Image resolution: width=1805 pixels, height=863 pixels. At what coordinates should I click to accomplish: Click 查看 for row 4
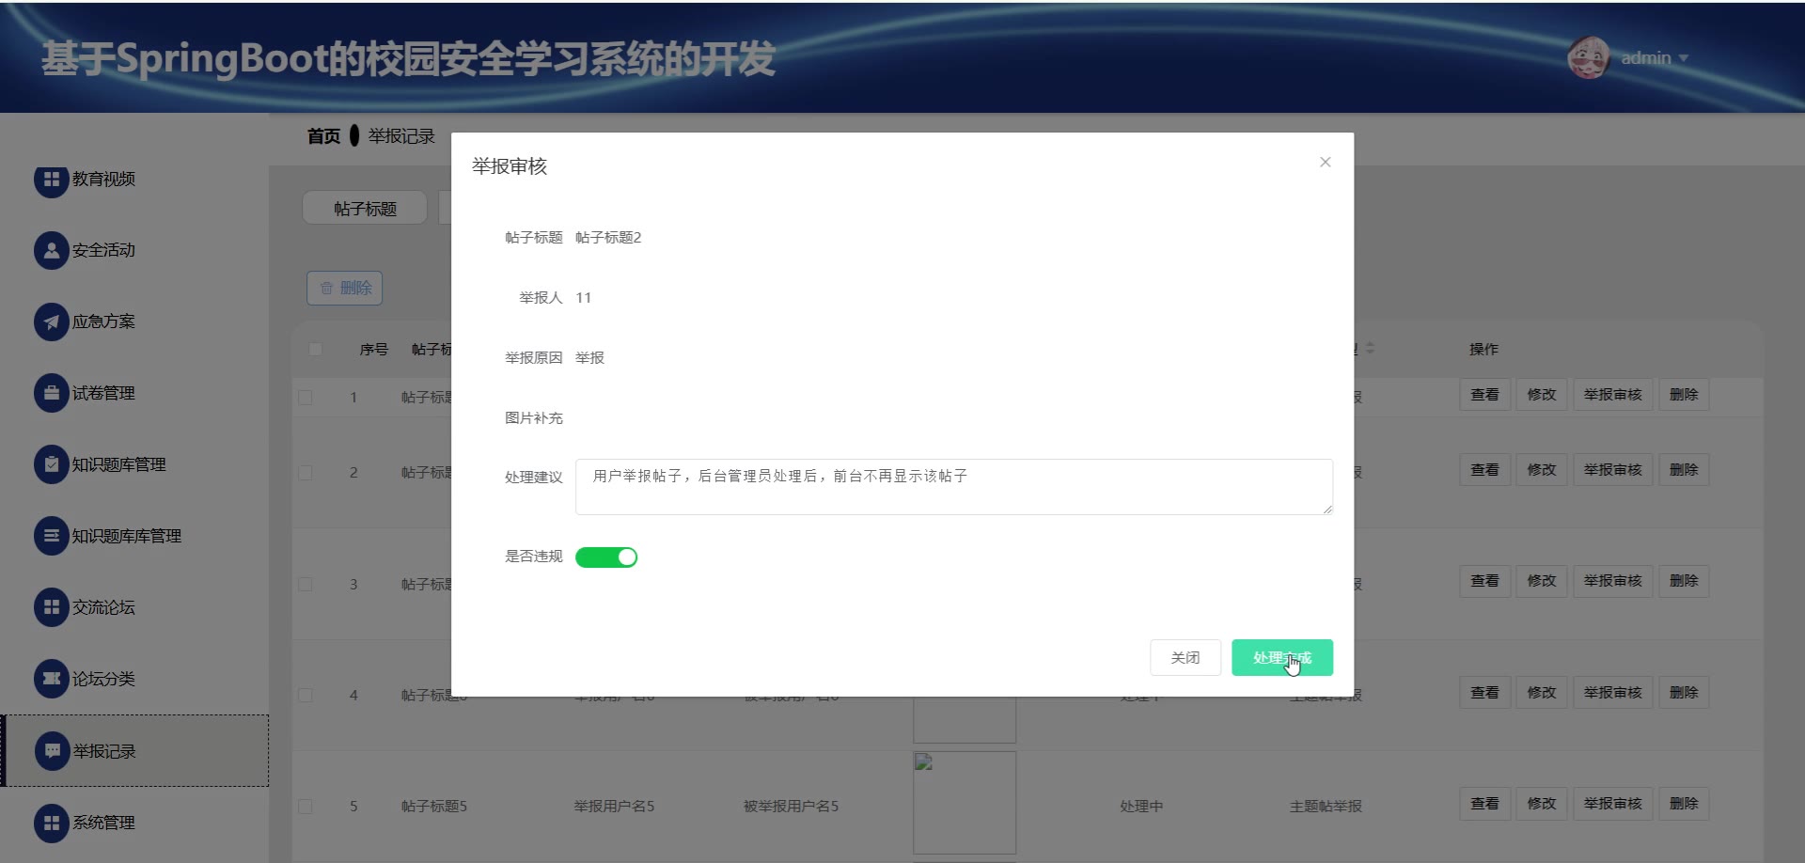pos(1484,693)
